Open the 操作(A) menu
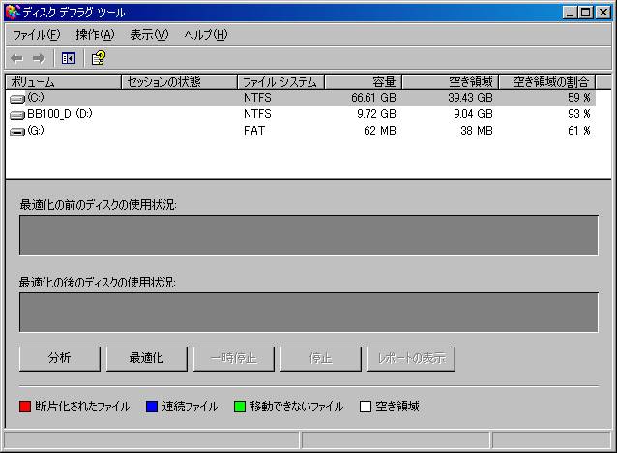 (x=95, y=35)
